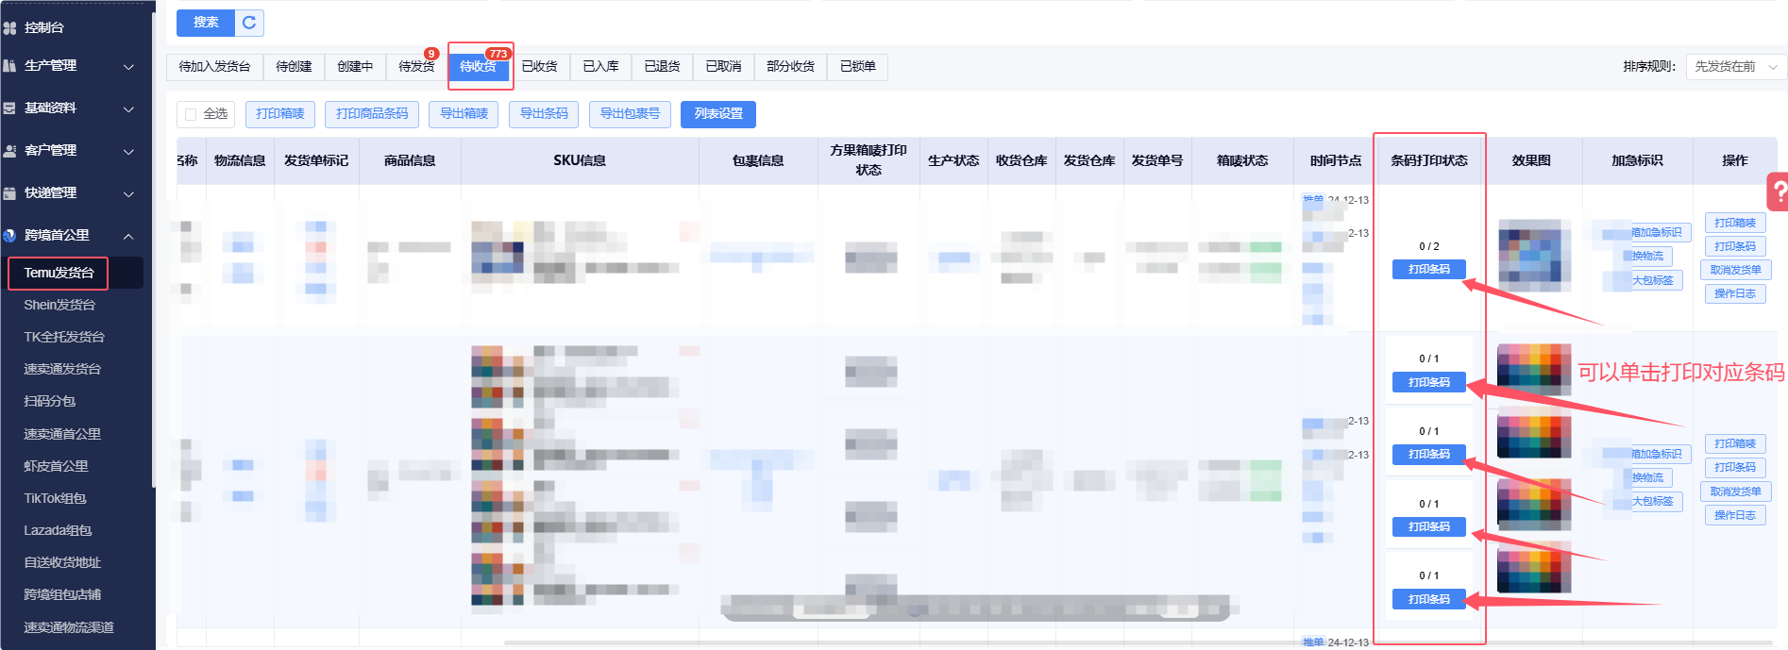
Task: Open the 速卖通发货台 sidebar item
Action: click(x=62, y=370)
